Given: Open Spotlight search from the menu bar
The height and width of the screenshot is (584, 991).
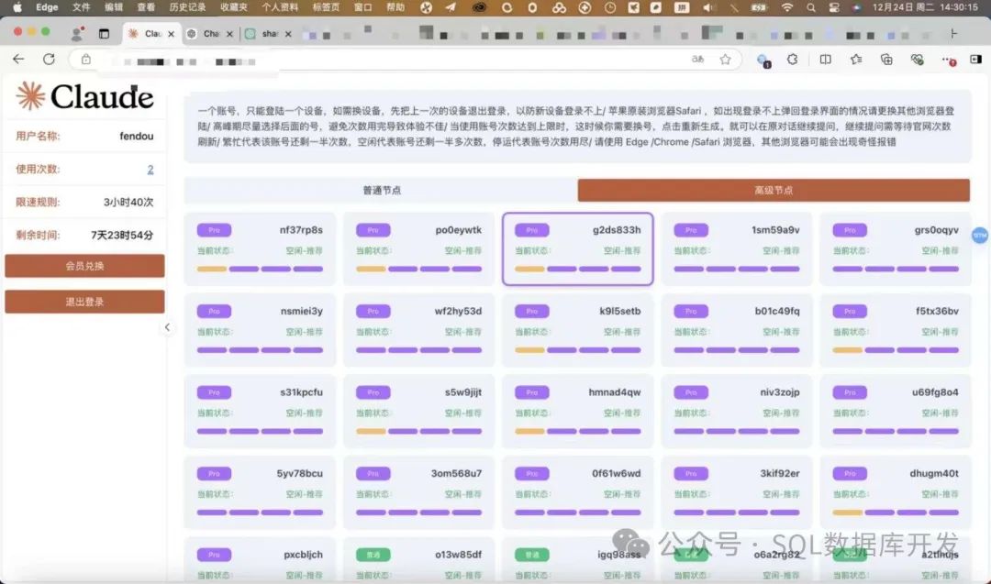Looking at the screenshot, I should click(811, 7).
